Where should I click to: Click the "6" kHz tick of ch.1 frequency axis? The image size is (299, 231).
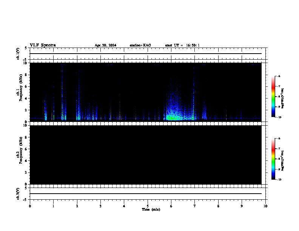pos(26,86)
